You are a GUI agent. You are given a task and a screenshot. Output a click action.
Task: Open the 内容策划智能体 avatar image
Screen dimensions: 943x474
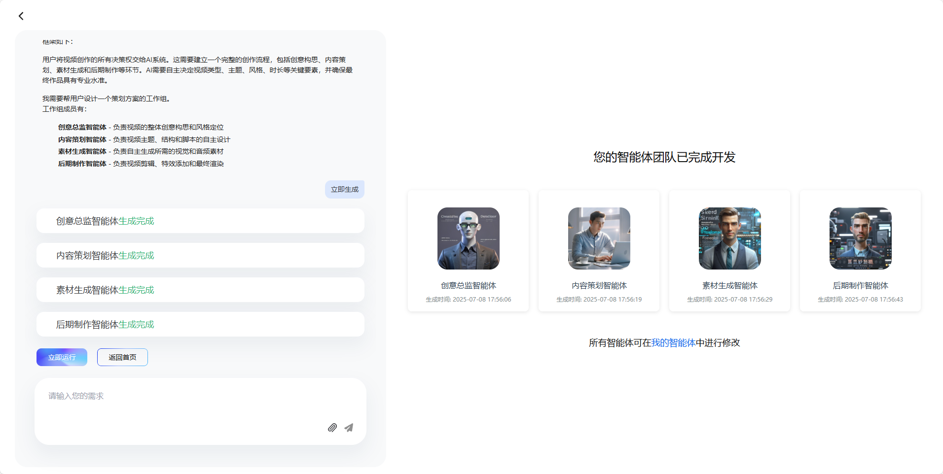[599, 238]
